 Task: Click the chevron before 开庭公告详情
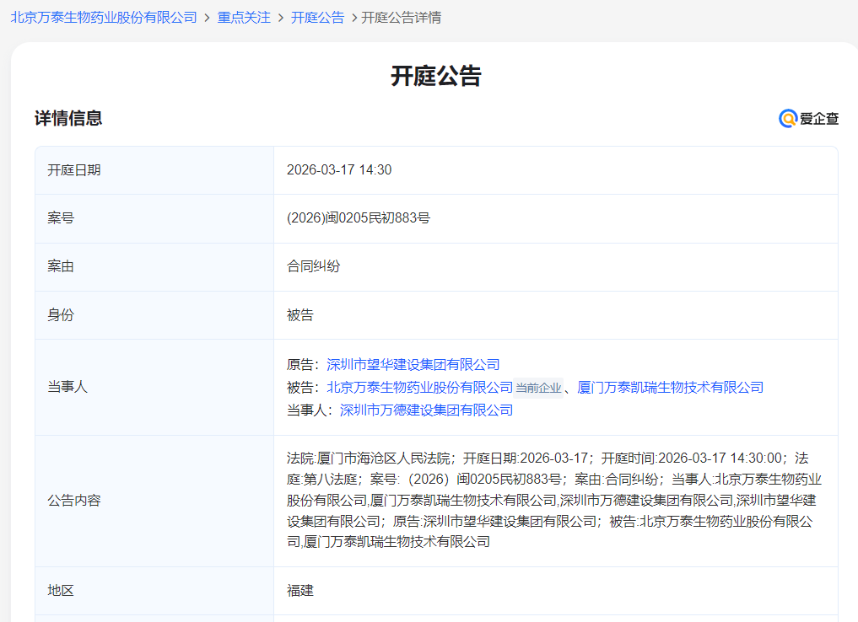tap(353, 18)
